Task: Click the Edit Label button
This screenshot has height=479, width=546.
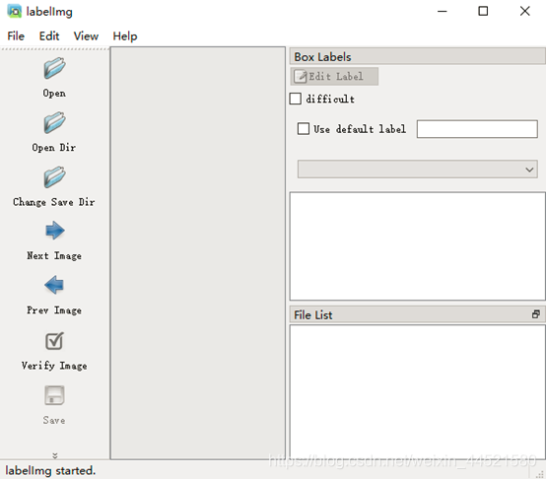Action: tap(334, 76)
